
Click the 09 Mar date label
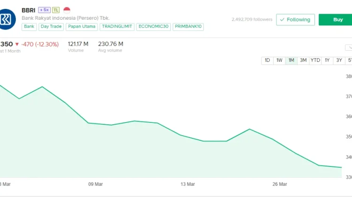coord(95,184)
